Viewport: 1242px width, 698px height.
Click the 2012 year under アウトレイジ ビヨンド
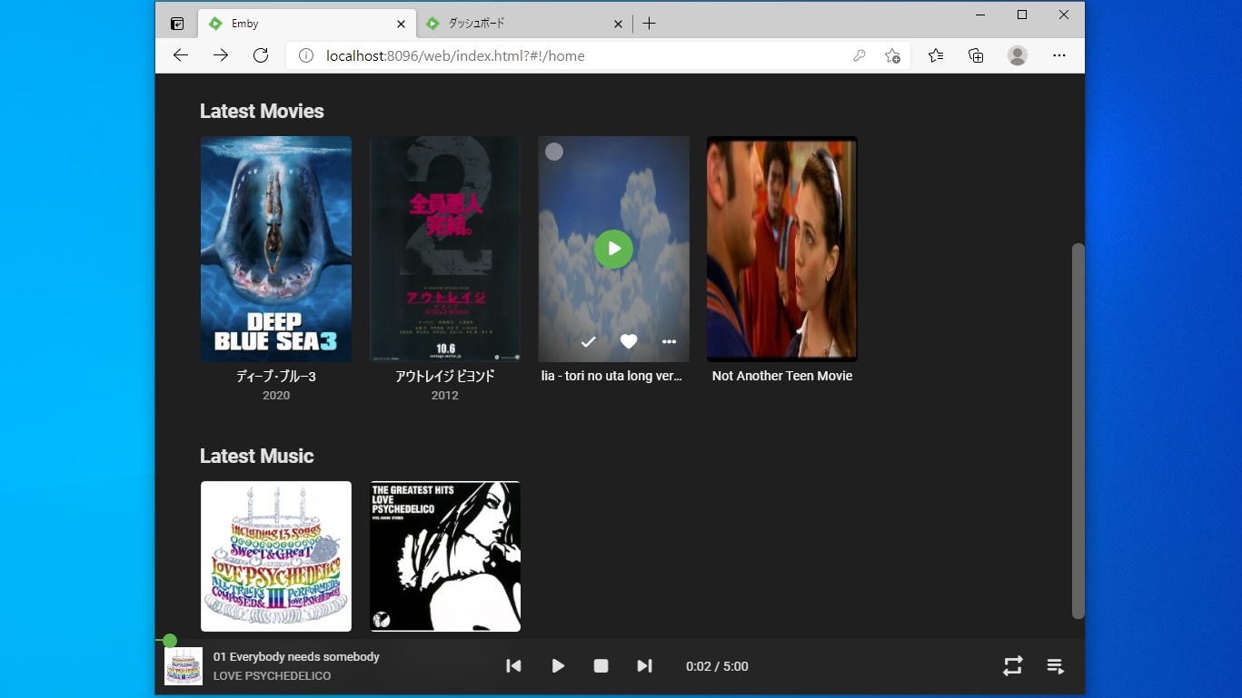pyautogui.click(x=445, y=396)
